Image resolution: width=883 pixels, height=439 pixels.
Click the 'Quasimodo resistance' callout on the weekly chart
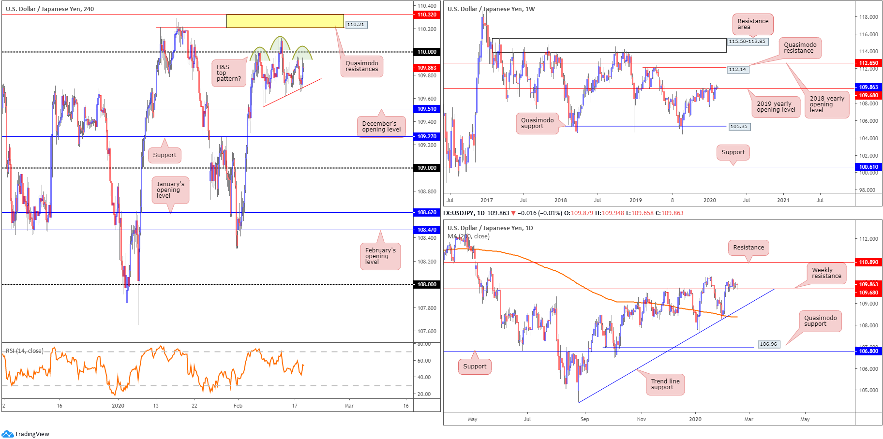coord(800,48)
